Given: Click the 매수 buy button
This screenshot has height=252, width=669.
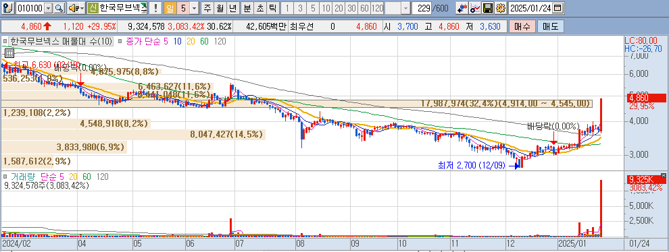Looking at the screenshot, I should pos(522,26).
